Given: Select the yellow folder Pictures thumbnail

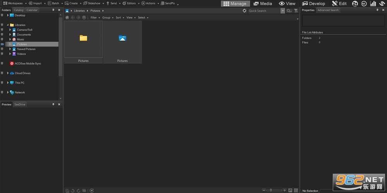Looking at the screenshot, I should (83, 42).
